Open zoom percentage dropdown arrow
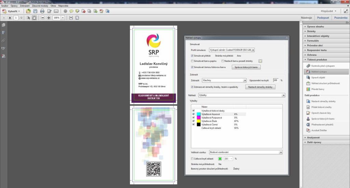This screenshot has width=350, height=188. [x=63, y=18]
